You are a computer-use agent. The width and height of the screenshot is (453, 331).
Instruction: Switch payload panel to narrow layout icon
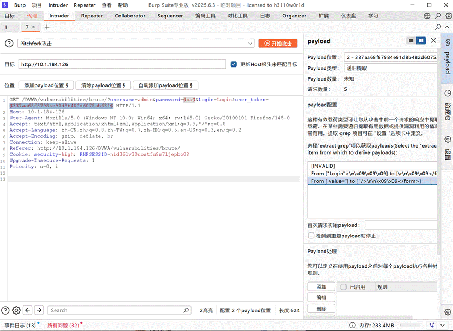click(411, 41)
